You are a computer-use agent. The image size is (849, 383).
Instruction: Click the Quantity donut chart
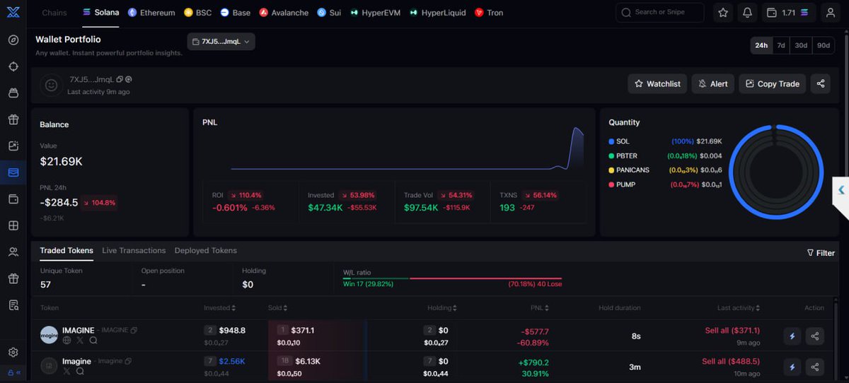(x=776, y=172)
